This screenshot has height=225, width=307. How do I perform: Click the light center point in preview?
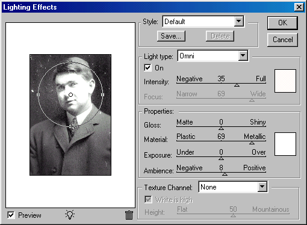click(70, 94)
